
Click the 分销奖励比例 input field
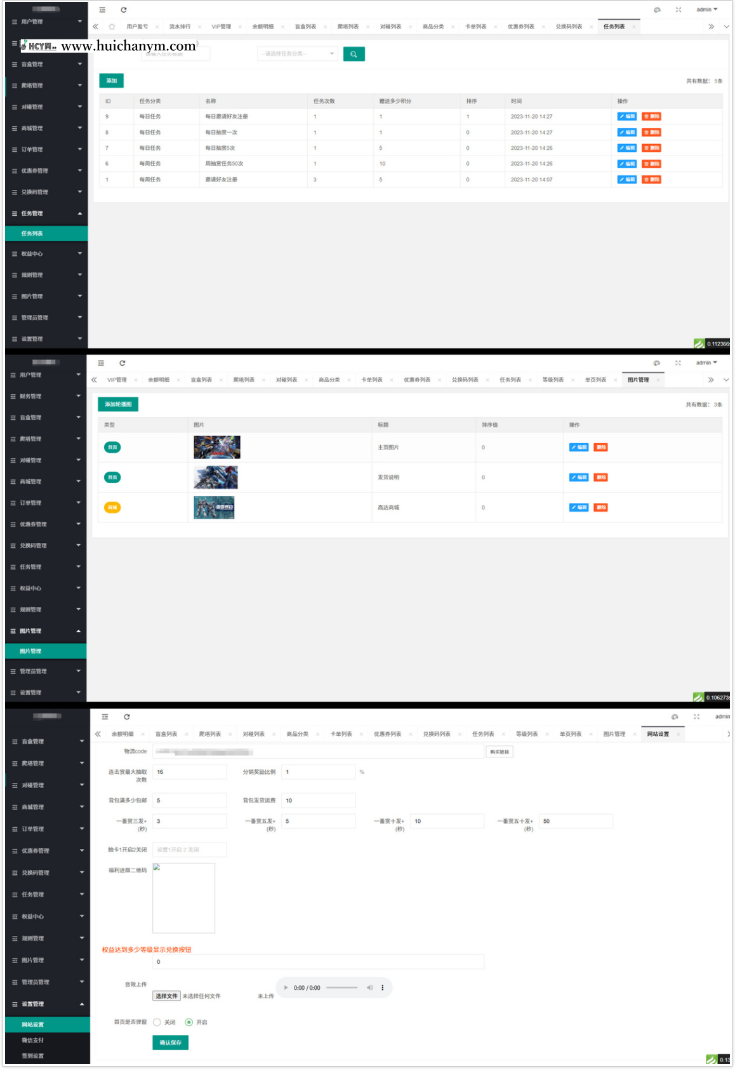click(x=318, y=772)
